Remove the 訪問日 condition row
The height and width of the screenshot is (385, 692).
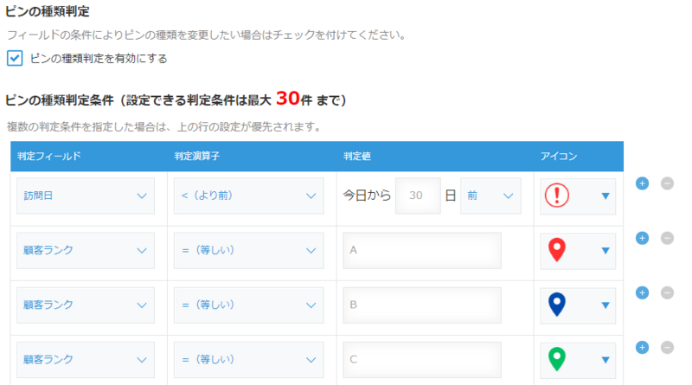[667, 183]
